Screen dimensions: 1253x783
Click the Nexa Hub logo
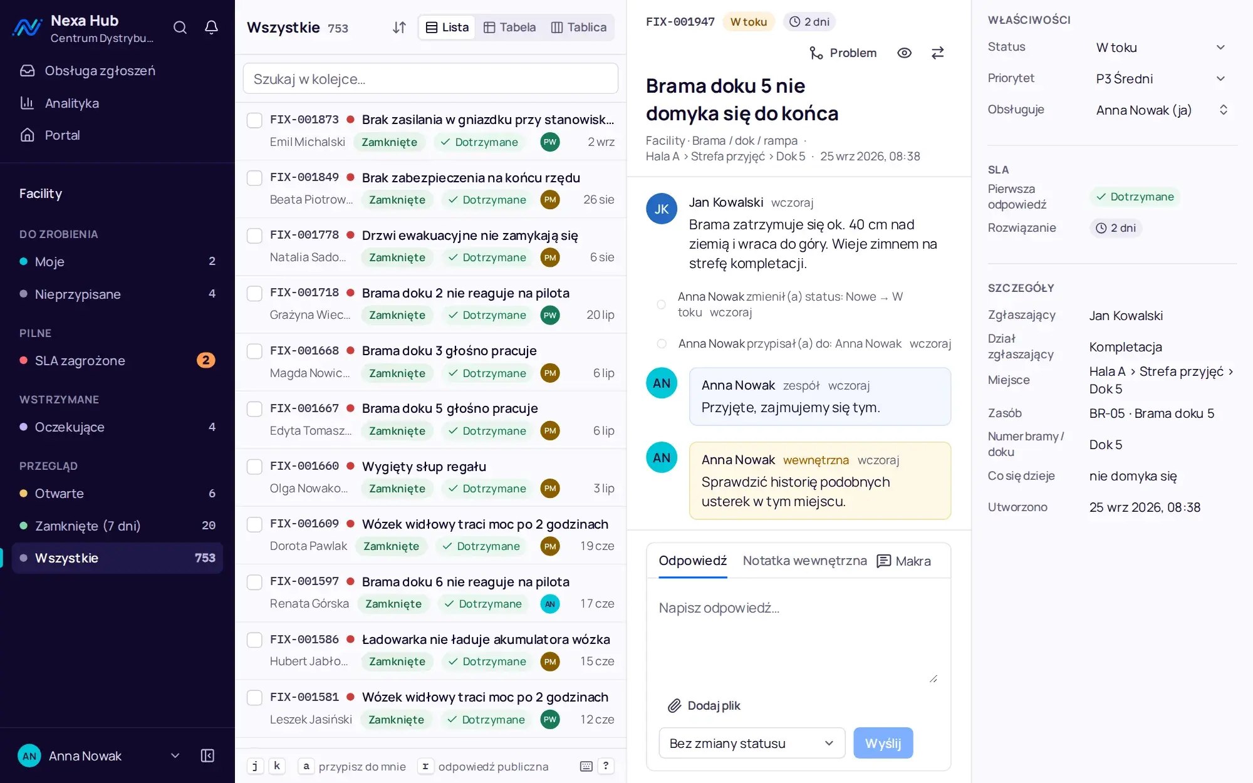click(28, 28)
